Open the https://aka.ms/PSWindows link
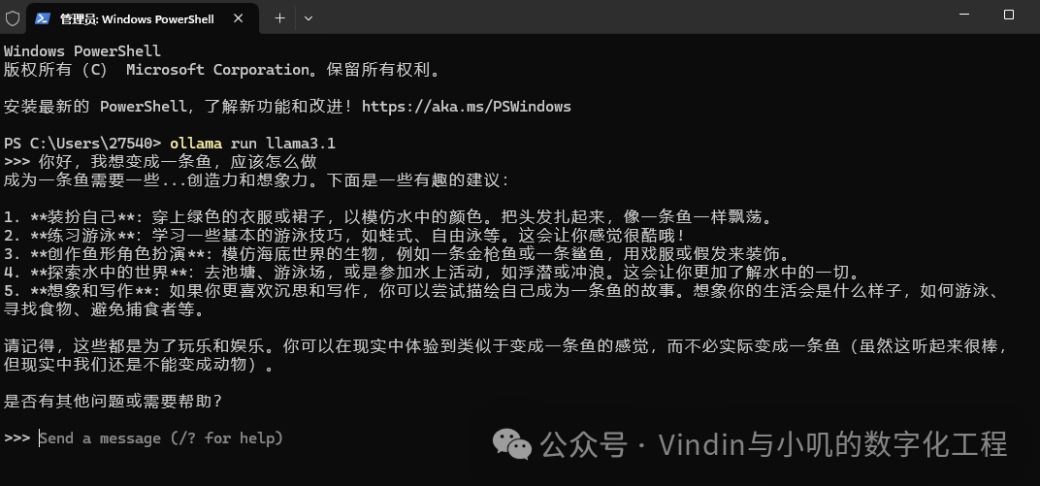 467,106
